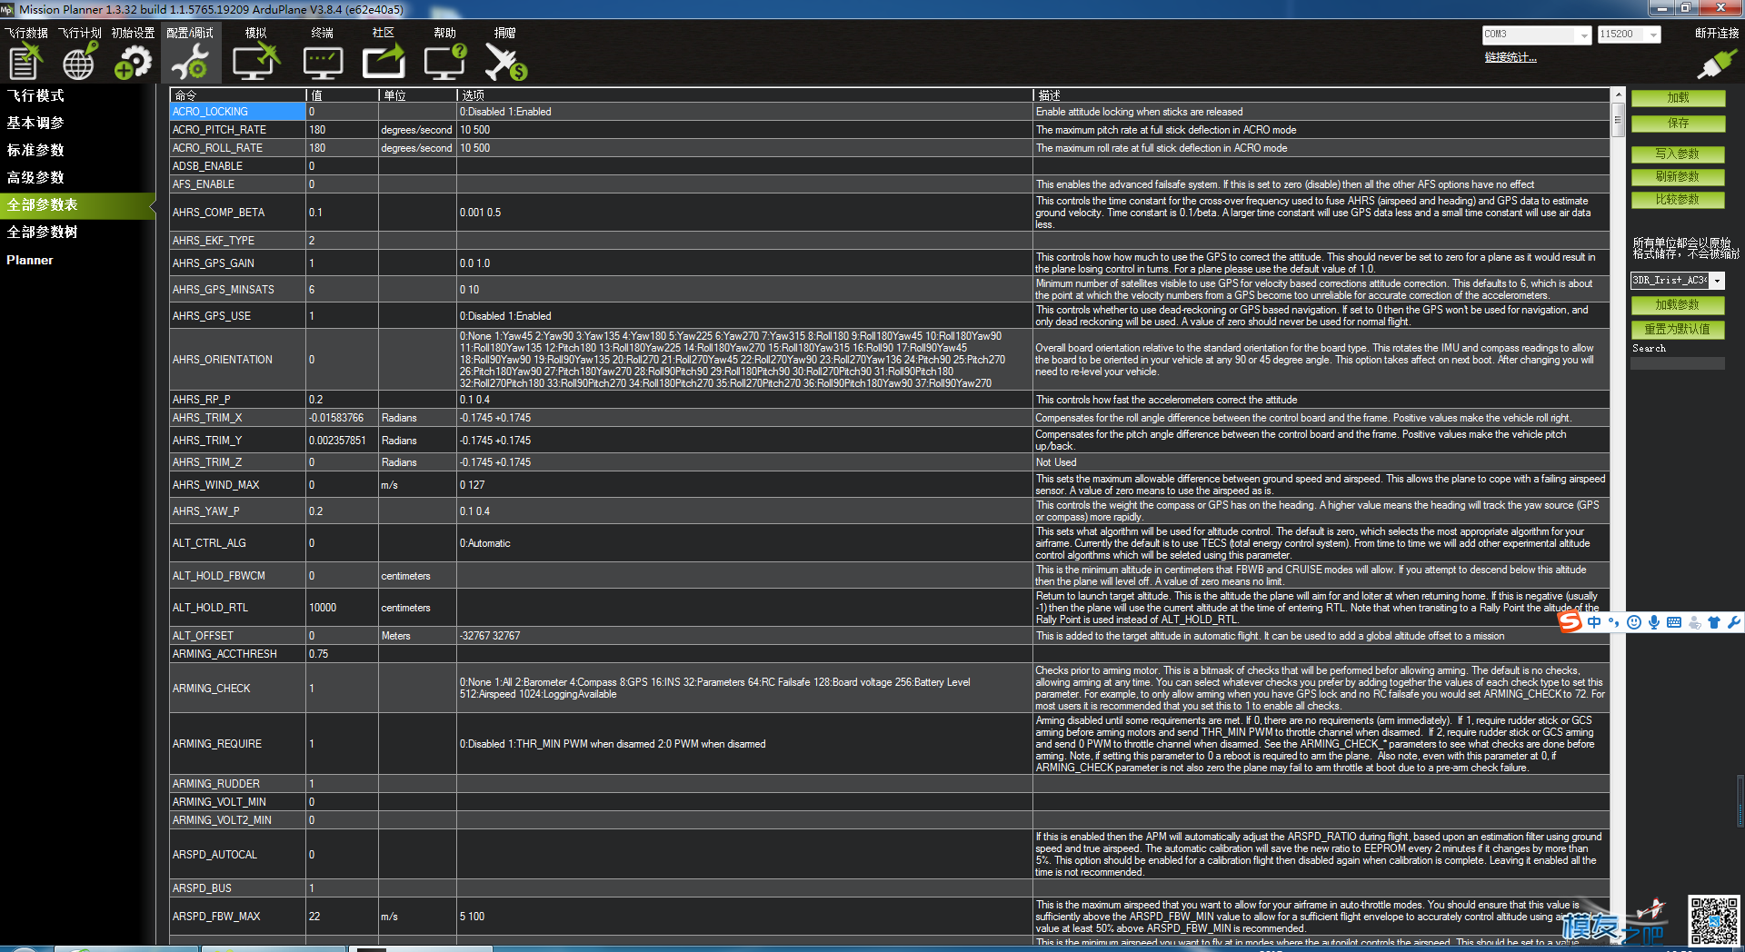This screenshot has height=952, width=1745.
Task: Click the disconnect plug icon
Action: (1716, 64)
